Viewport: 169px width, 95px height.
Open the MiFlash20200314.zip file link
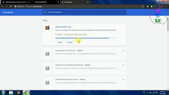[x=63, y=27]
